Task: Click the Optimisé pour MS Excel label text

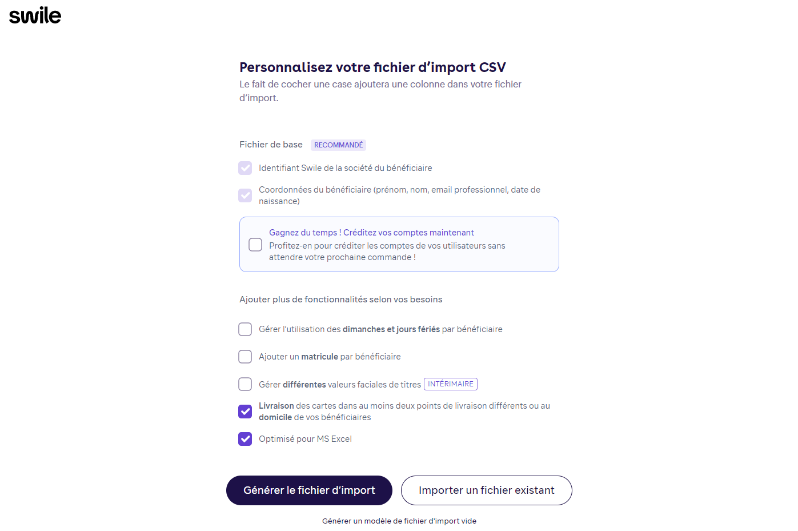Action: pos(305,439)
